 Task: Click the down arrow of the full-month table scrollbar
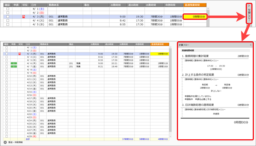click(x=171, y=136)
